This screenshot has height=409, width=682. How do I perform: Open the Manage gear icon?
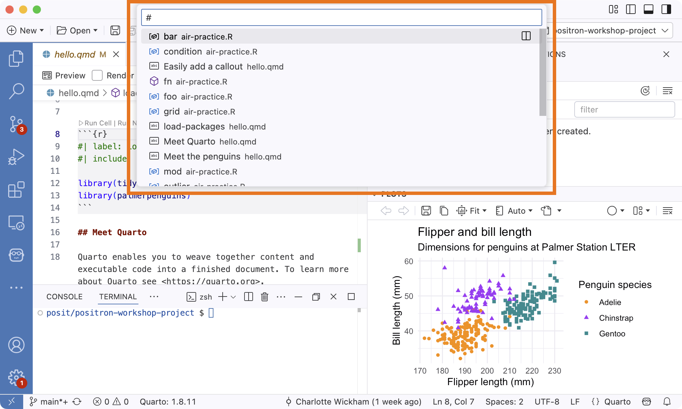(x=16, y=378)
